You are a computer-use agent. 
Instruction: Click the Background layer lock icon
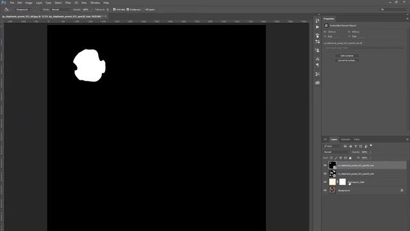pos(402,191)
